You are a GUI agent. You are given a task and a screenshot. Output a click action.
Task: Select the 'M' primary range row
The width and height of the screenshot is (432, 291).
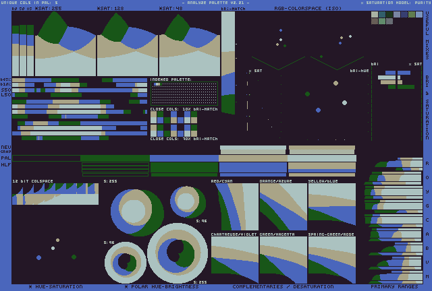397,276
